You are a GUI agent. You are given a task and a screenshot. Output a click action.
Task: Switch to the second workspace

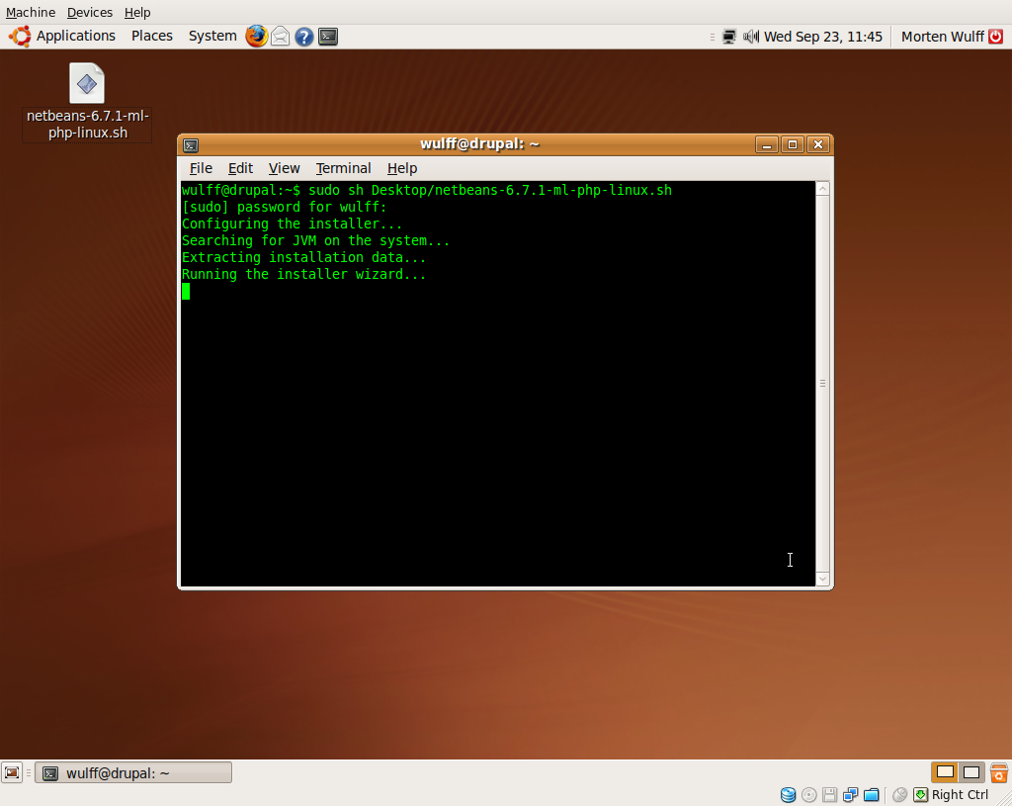[x=971, y=772]
